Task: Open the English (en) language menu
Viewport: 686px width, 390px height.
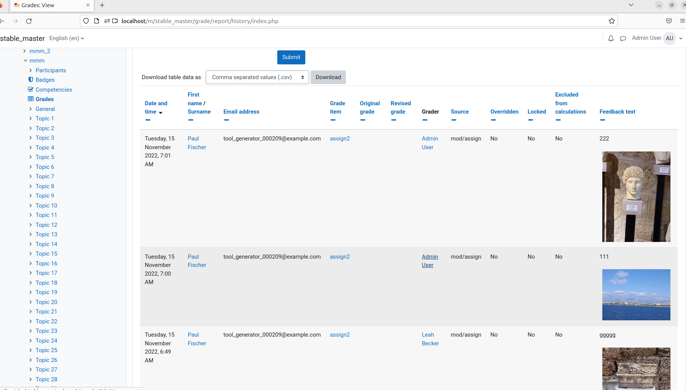Action: coord(67,38)
